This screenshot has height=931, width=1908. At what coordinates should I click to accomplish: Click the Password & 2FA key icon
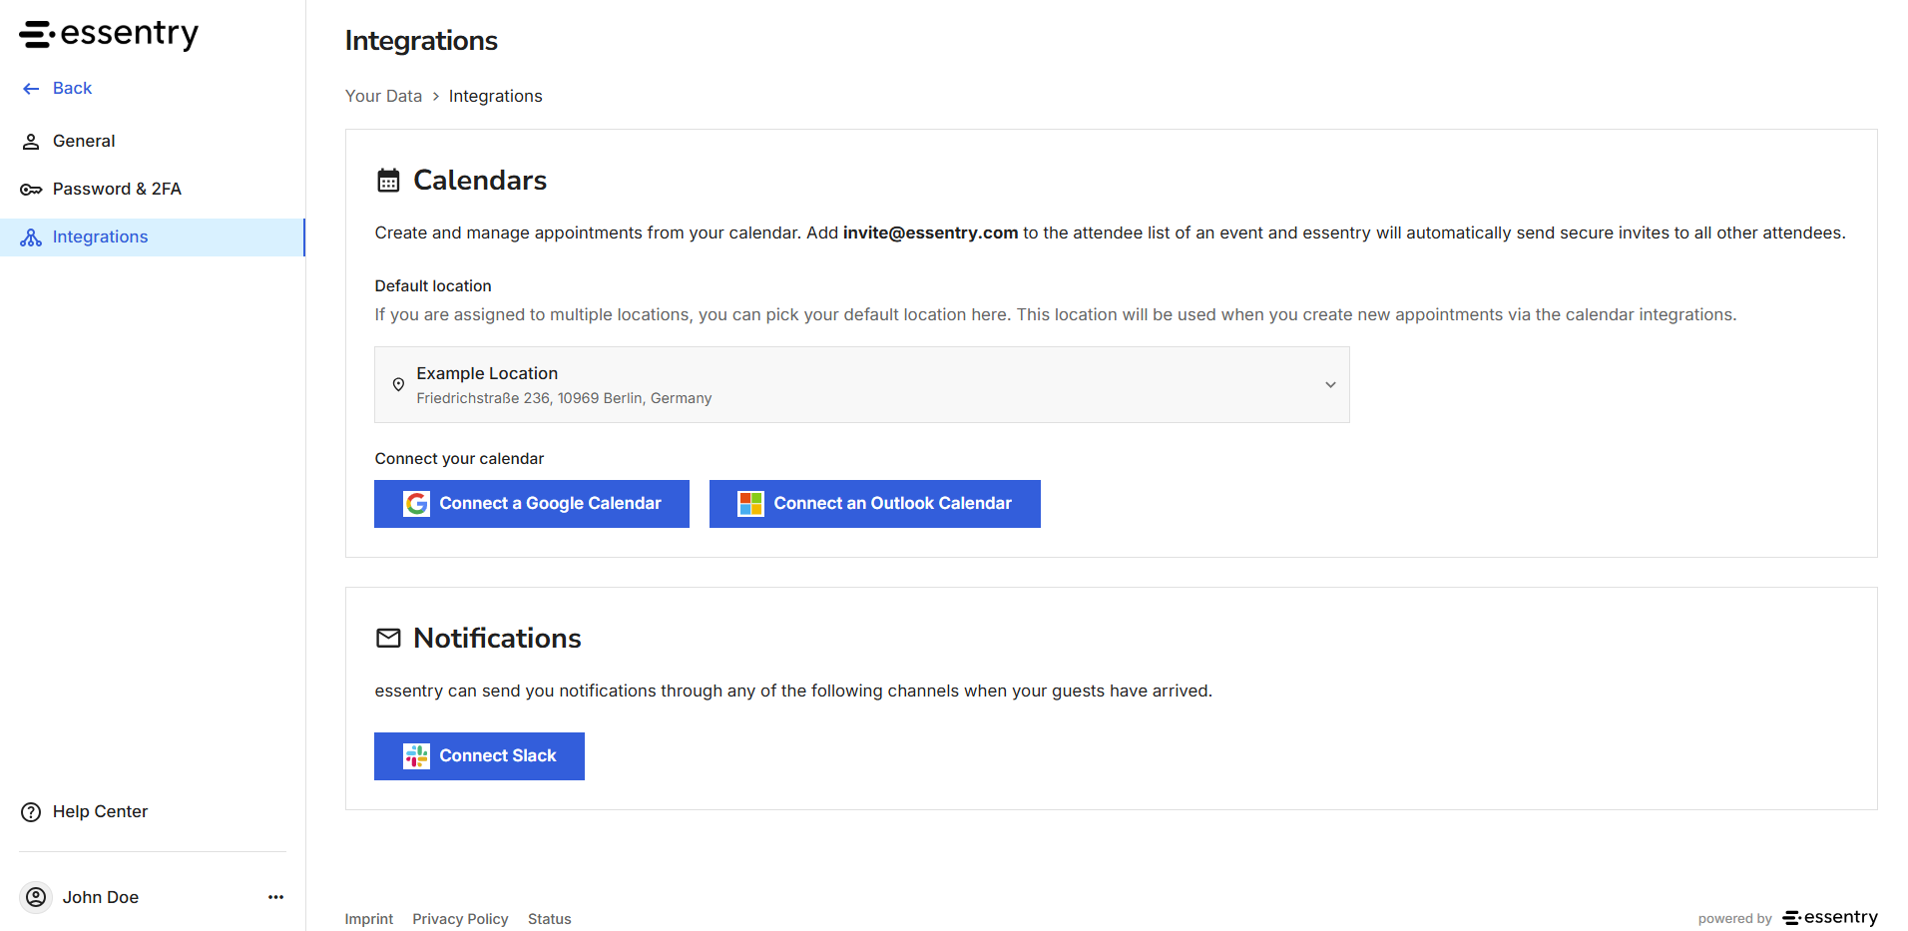pyautogui.click(x=31, y=190)
